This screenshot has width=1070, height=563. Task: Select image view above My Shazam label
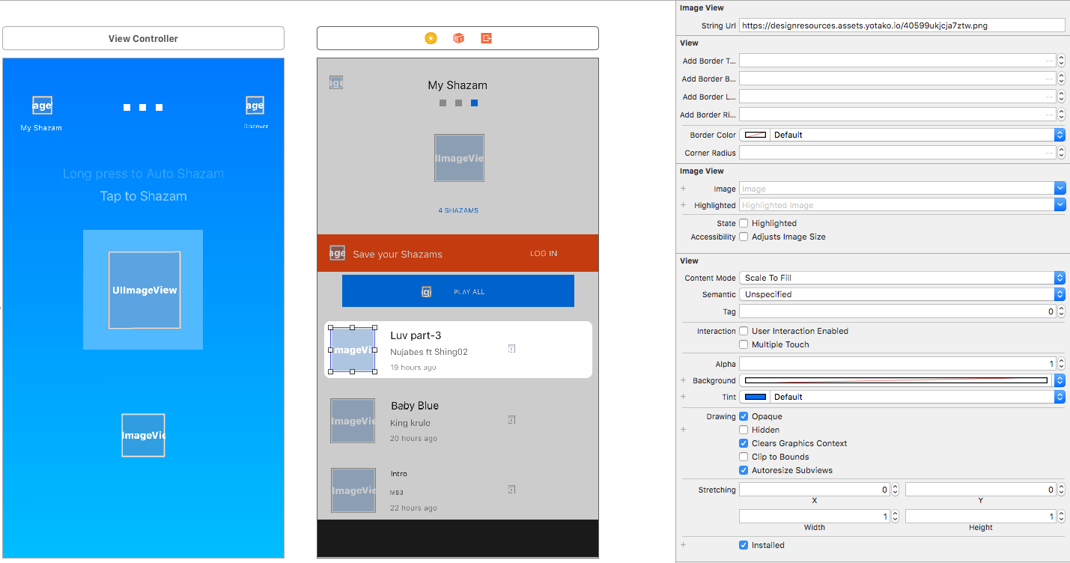(x=42, y=106)
